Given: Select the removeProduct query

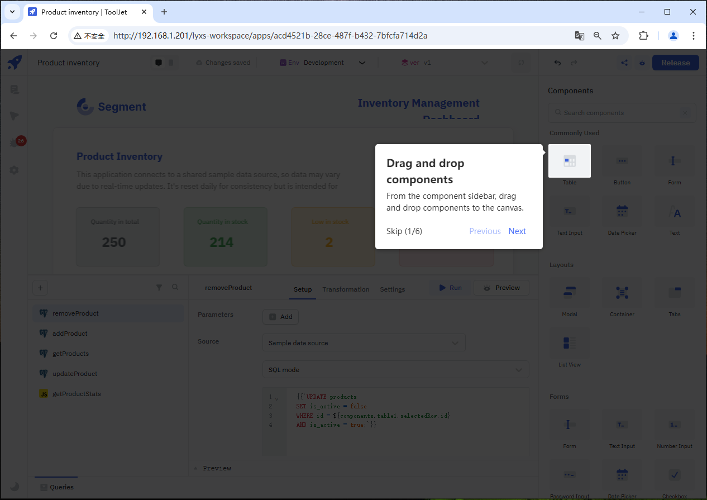Looking at the screenshot, I should pyautogui.click(x=108, y=313).
